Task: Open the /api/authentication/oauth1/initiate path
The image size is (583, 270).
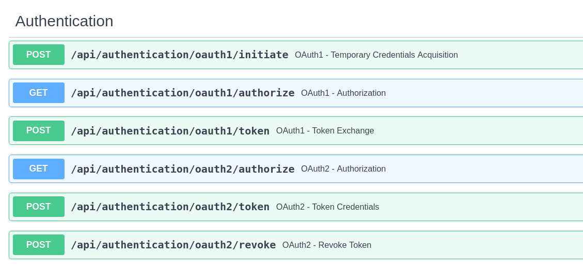Action: coord(179,55)
